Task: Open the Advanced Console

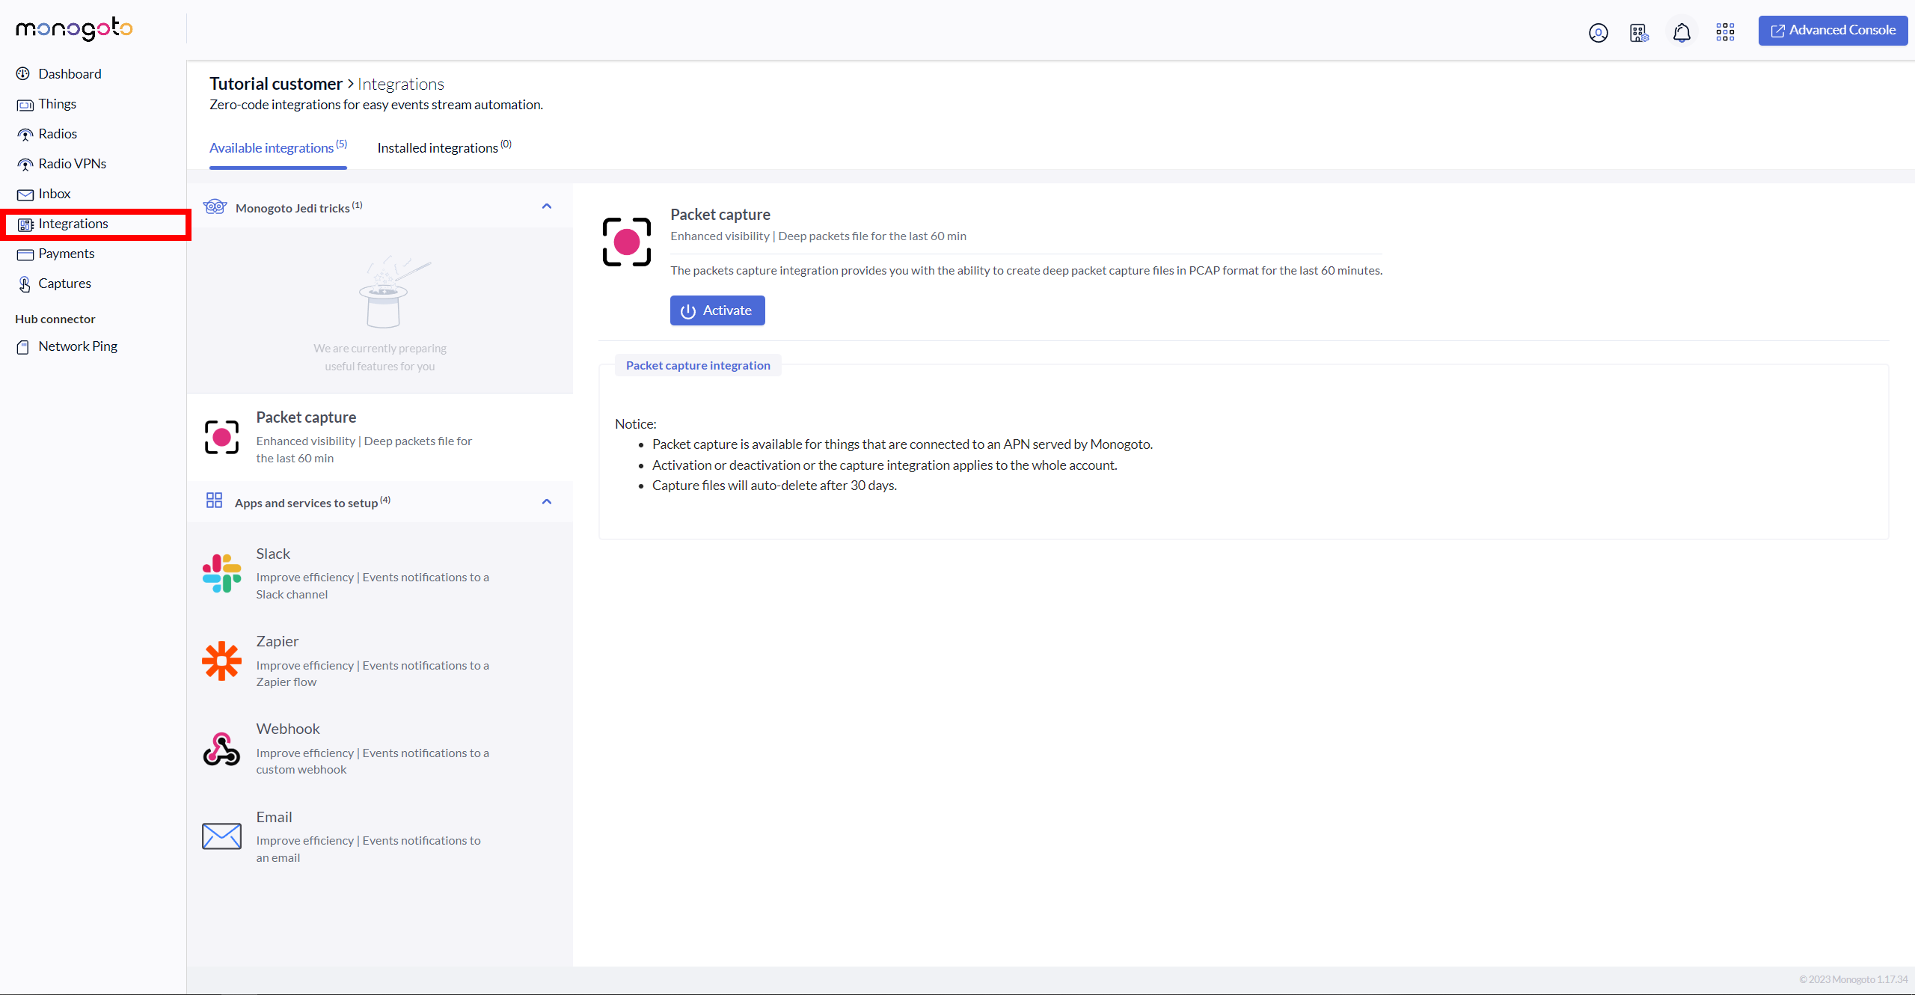Action: [x=1832, y=31]
